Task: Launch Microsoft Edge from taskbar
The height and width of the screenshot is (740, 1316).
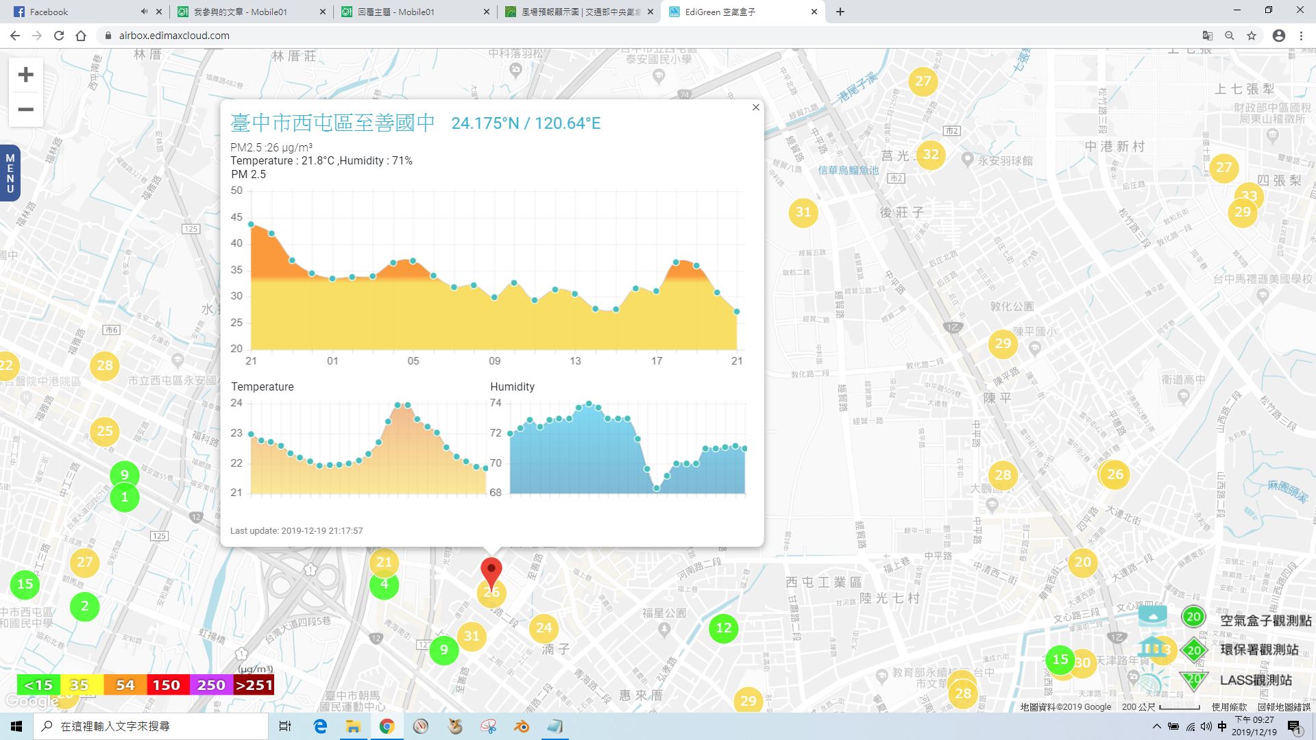Action: (320, 726)
